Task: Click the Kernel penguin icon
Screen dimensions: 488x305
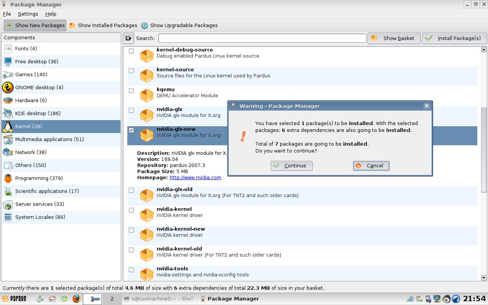Action: point(8,127)
